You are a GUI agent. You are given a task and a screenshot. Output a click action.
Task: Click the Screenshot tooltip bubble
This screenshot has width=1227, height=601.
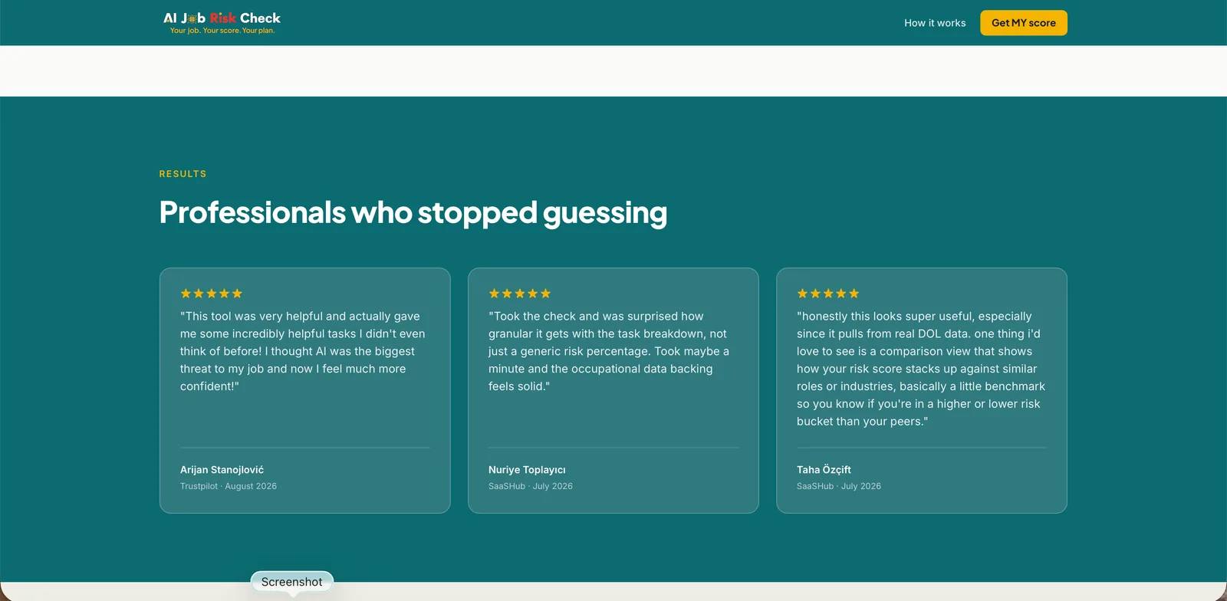click(292, 582)
